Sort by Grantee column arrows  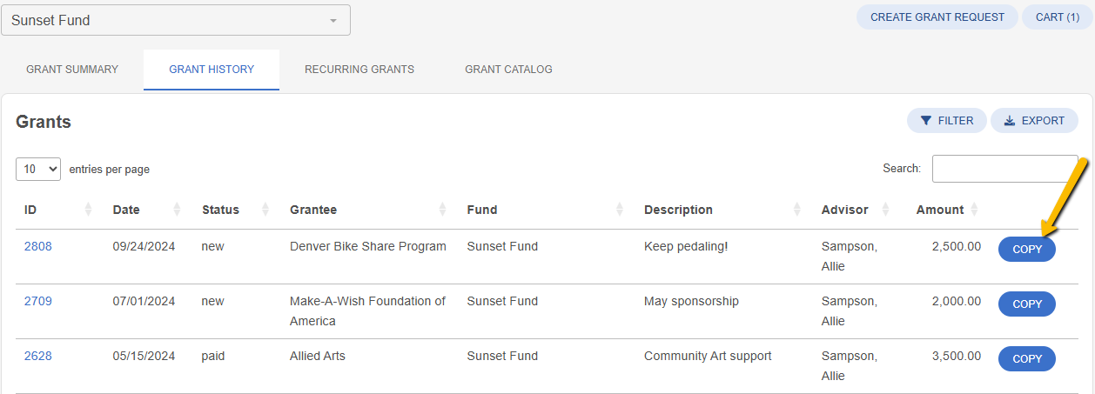[x=442, y=210]
